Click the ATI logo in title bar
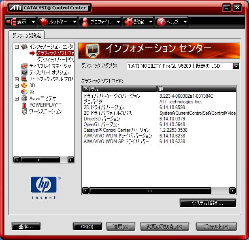249x240 pixels. [x=16, y=8]
